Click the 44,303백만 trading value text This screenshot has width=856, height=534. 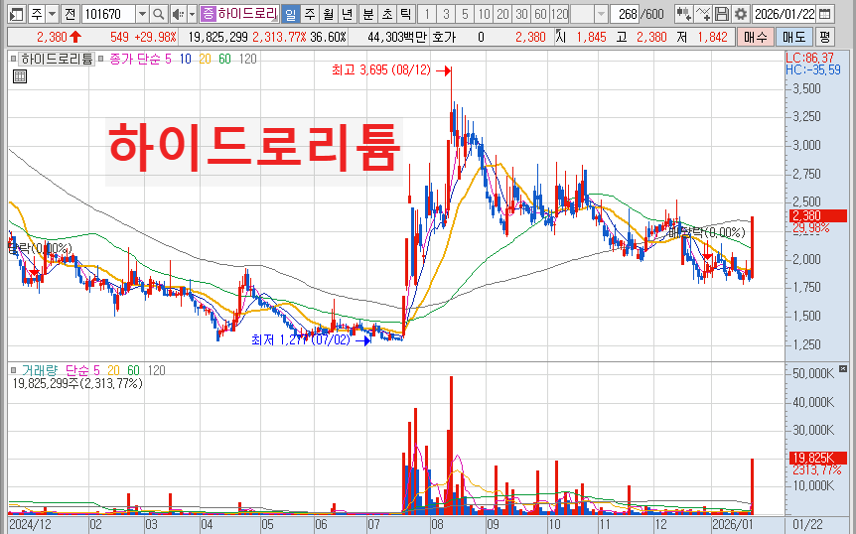pyautogui.click(x=397, y=37)
